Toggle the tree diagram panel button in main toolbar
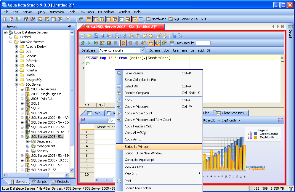 128,19
